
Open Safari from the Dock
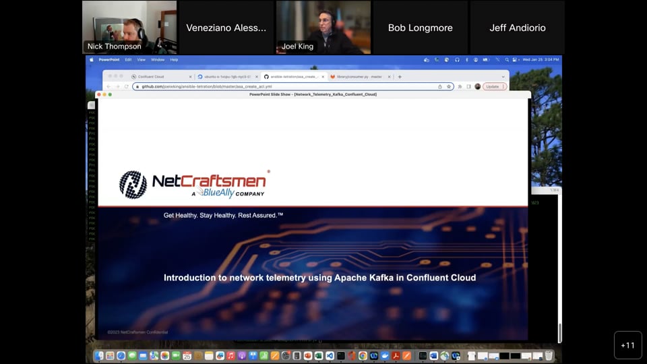coord(121,356)
